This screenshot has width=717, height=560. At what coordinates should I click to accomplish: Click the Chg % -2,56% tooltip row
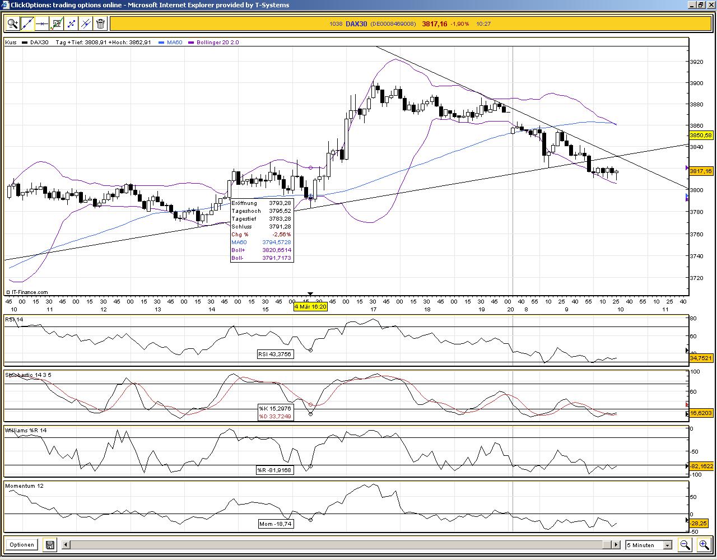point(262,235)
